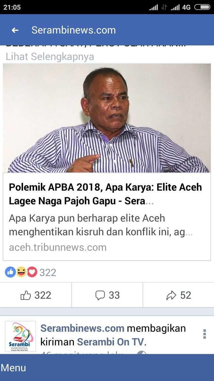Open the Menu at bottom bar

13,367
